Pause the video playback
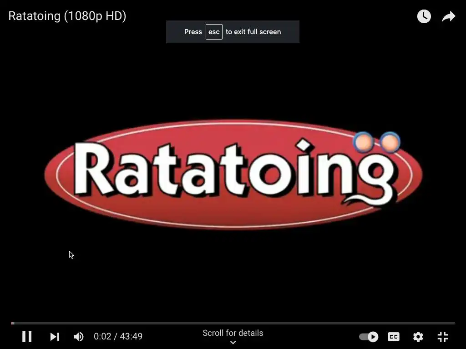466x349 pixels. click(x=27, y=337)
